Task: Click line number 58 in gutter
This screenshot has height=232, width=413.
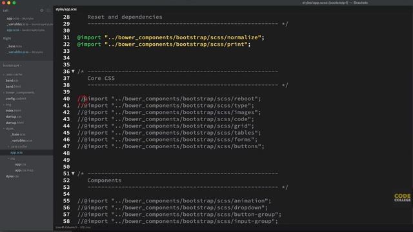Action: click(66, 221)
